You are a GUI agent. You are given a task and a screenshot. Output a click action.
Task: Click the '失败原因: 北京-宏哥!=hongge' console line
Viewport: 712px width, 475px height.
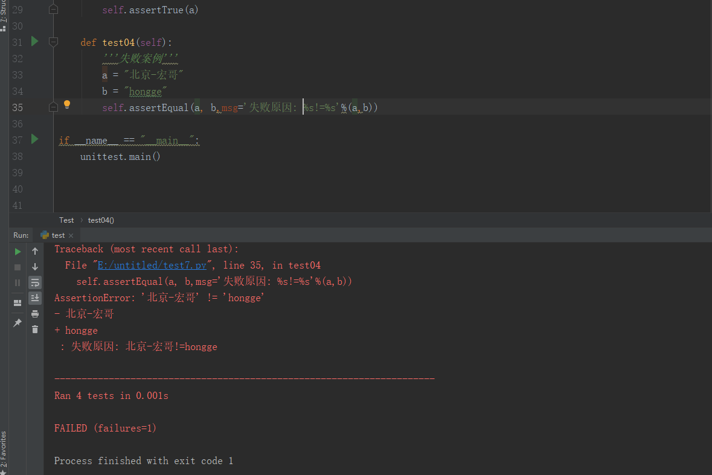tap(139, 346)
